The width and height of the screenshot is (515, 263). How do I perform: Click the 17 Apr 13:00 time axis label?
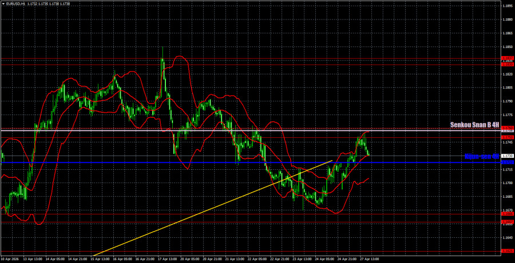point(169,259)
